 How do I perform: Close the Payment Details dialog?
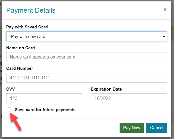[165, 10]
